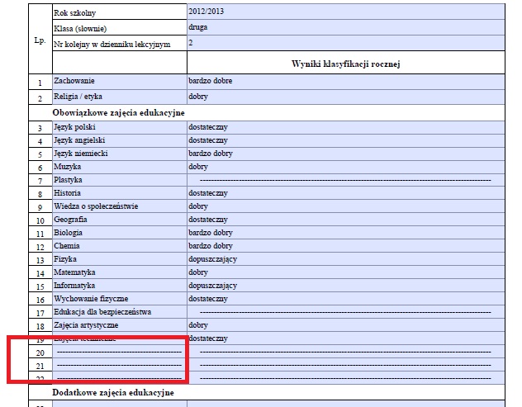Click the register number field showing 2
Screen dimensions: 522x407
(346, 43)
